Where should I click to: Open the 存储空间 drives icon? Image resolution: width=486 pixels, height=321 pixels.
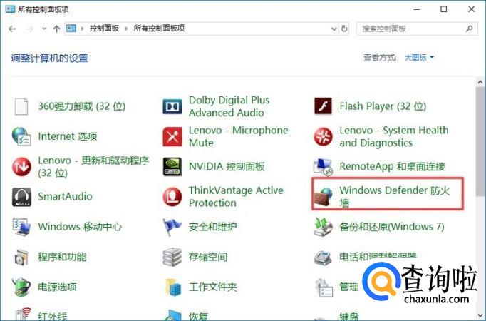172,257
